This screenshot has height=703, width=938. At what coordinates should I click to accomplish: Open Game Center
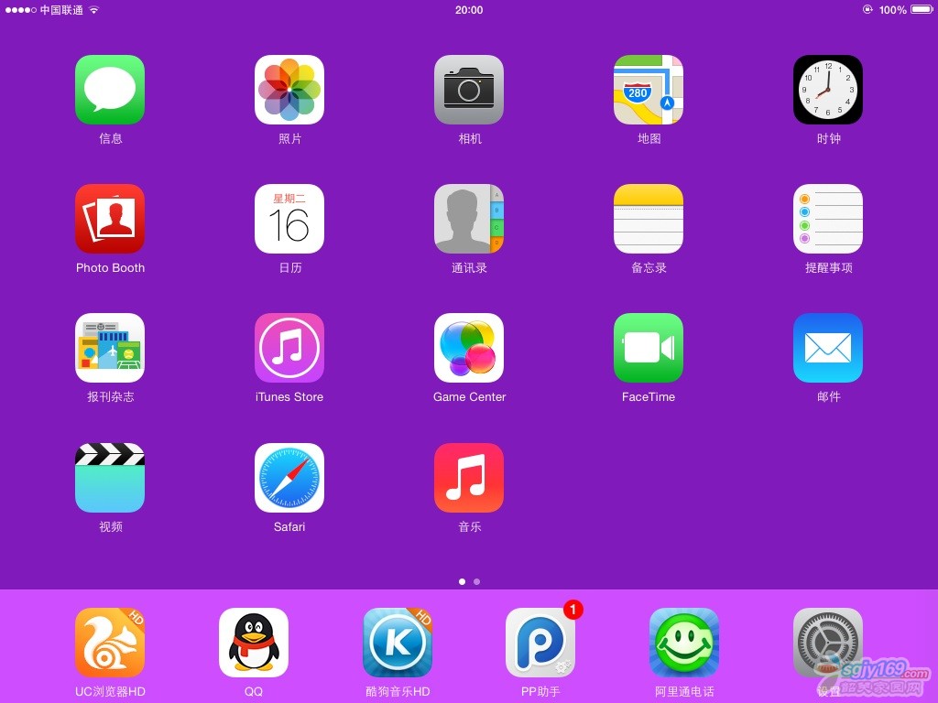point(469,348)
